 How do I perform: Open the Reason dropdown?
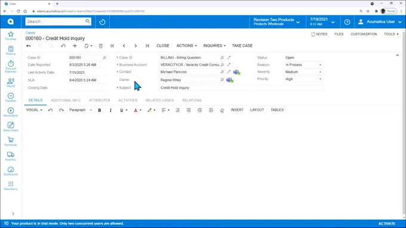(303, 65)
